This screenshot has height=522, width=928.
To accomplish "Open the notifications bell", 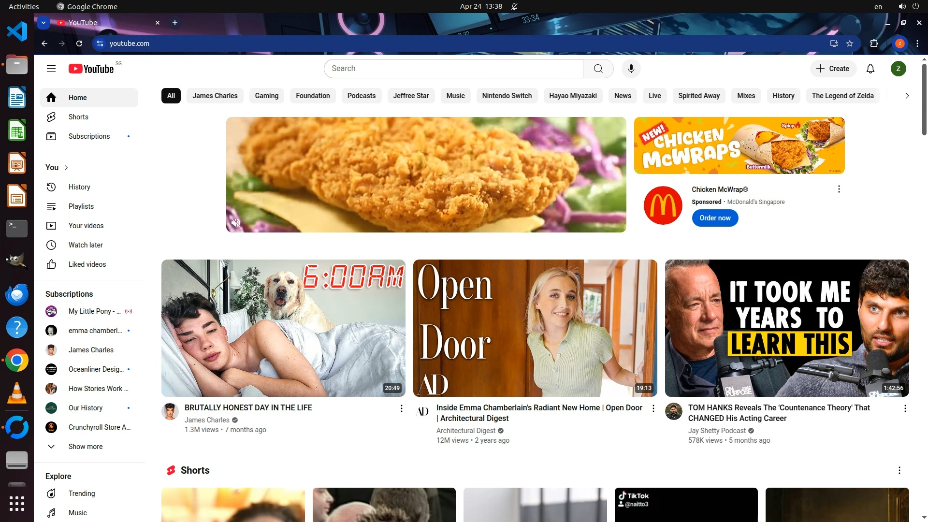I will pos(870,69).
